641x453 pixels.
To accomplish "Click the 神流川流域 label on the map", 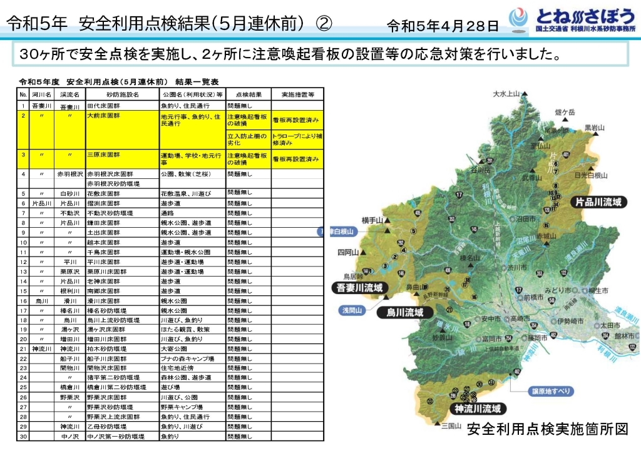I will point(478,409).
